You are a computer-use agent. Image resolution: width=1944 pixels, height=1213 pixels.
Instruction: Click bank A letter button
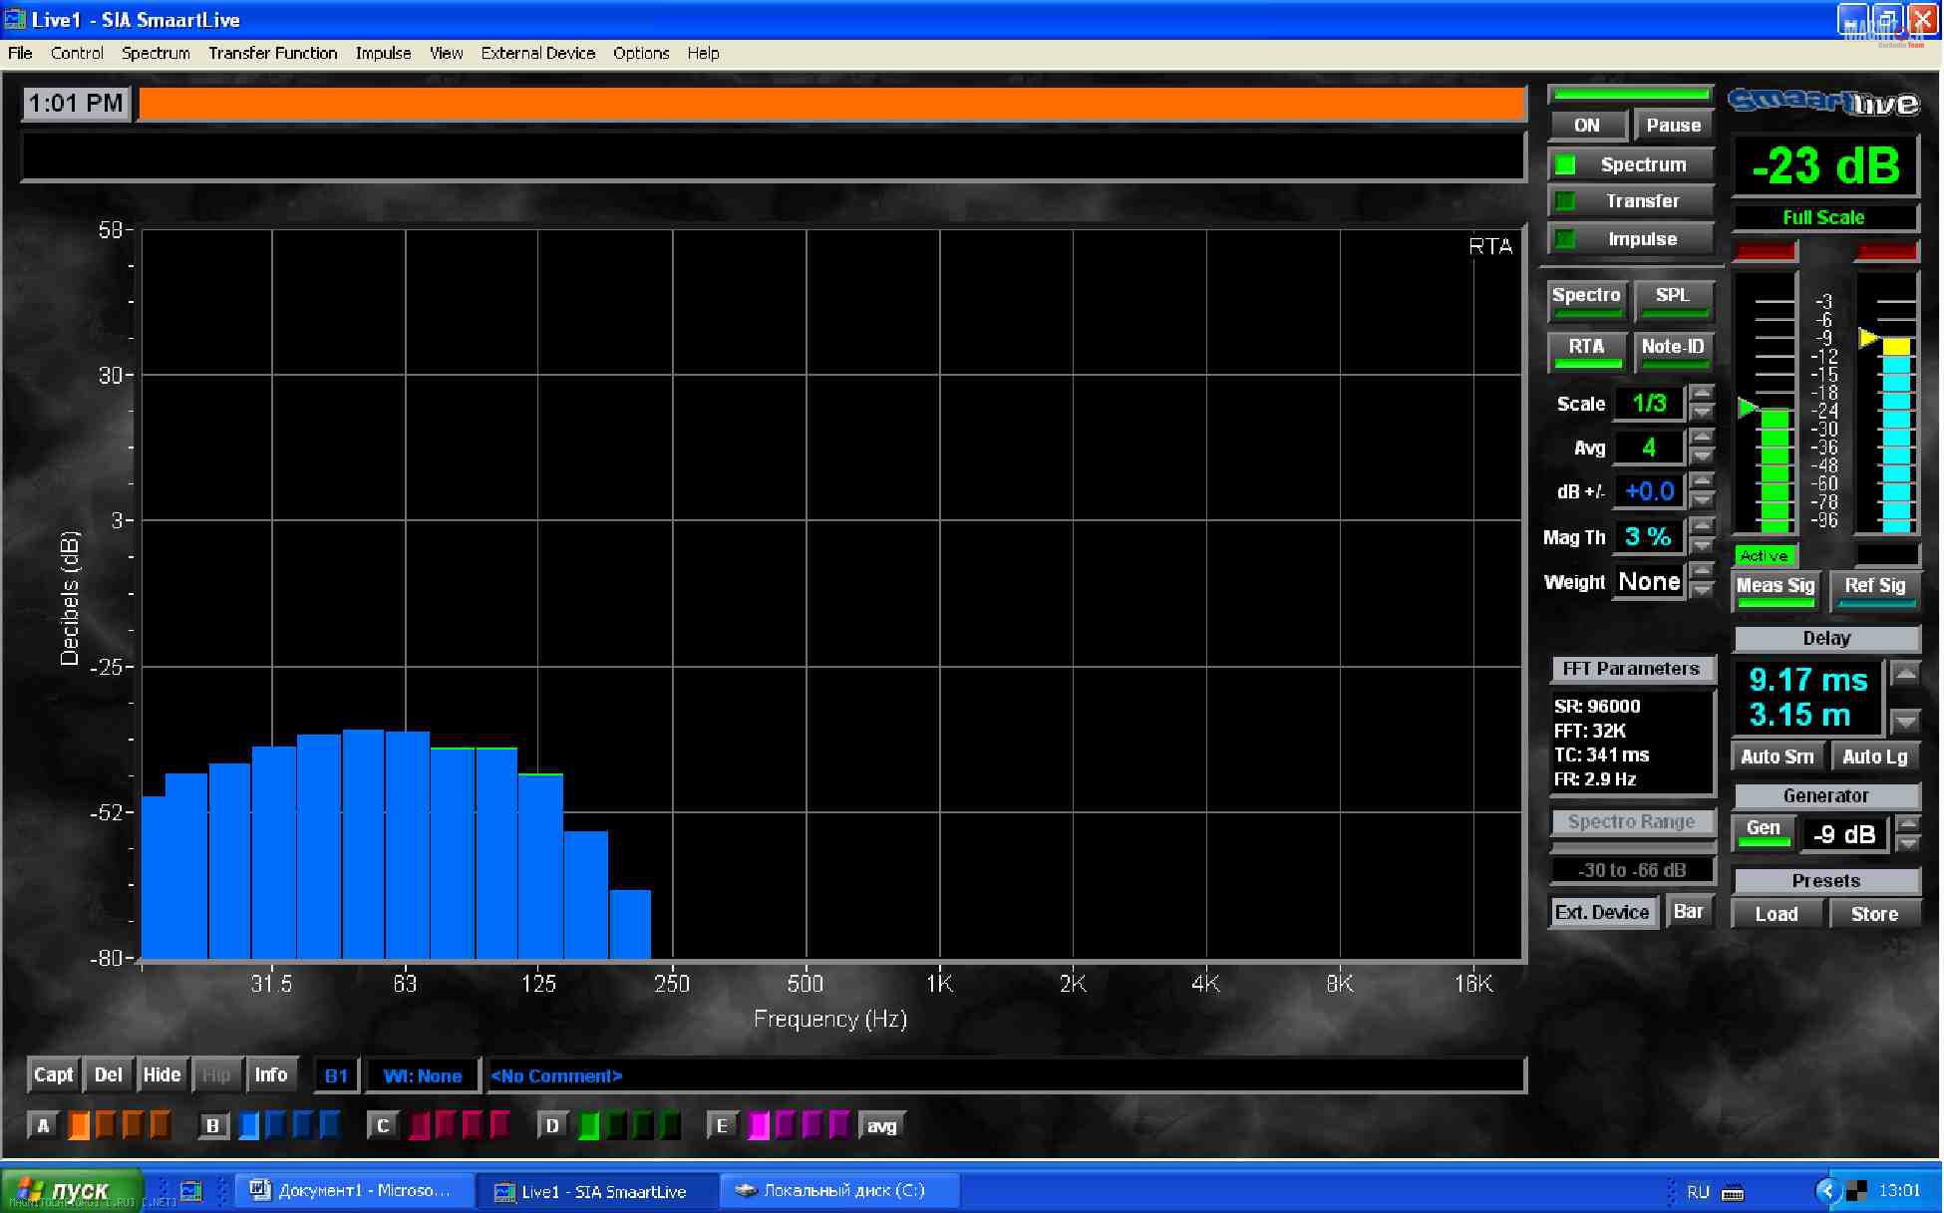[43, 1126]
